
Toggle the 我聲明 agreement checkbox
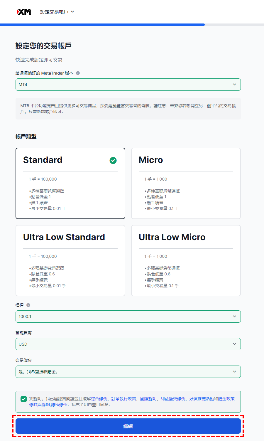24,399
